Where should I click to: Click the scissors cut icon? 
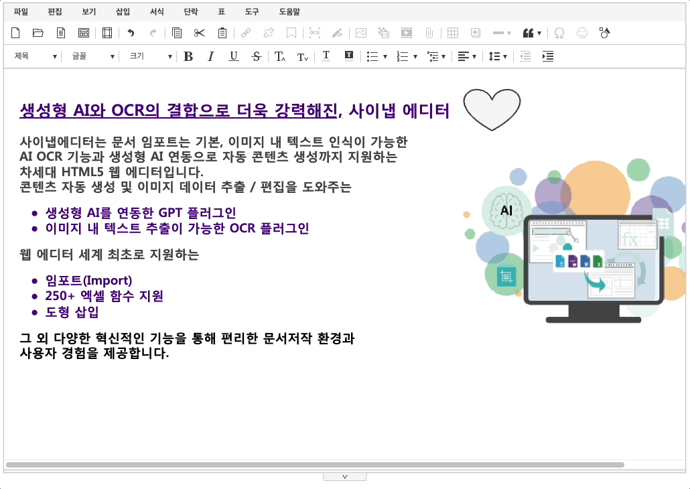pyautogui.click(x=199, y=33)
